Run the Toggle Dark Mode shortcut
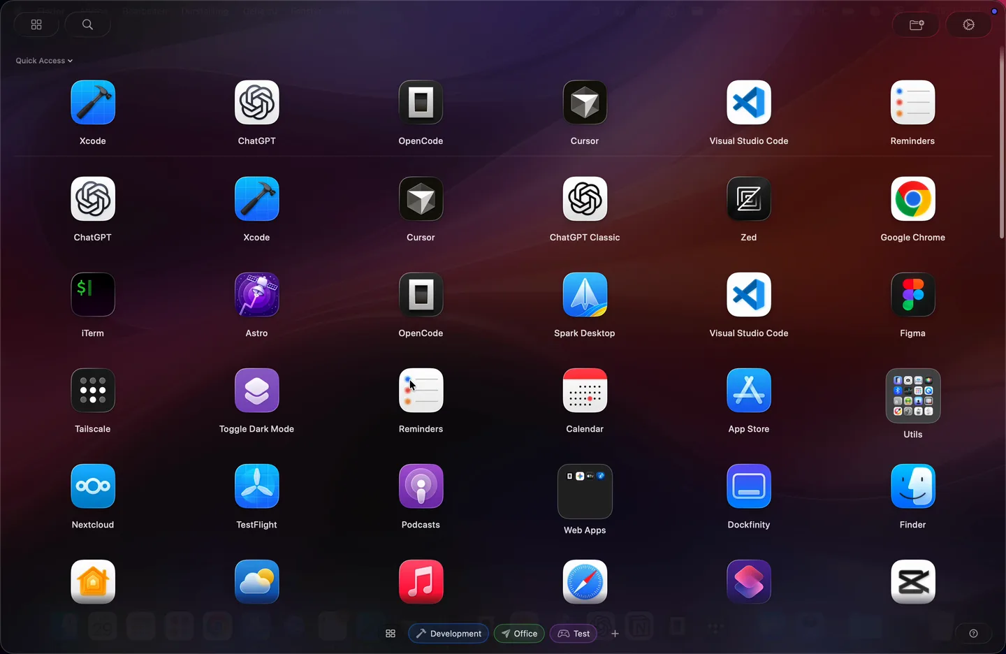Image resolution: width=1006 pixels, height=654 pixels. [257, 391]
